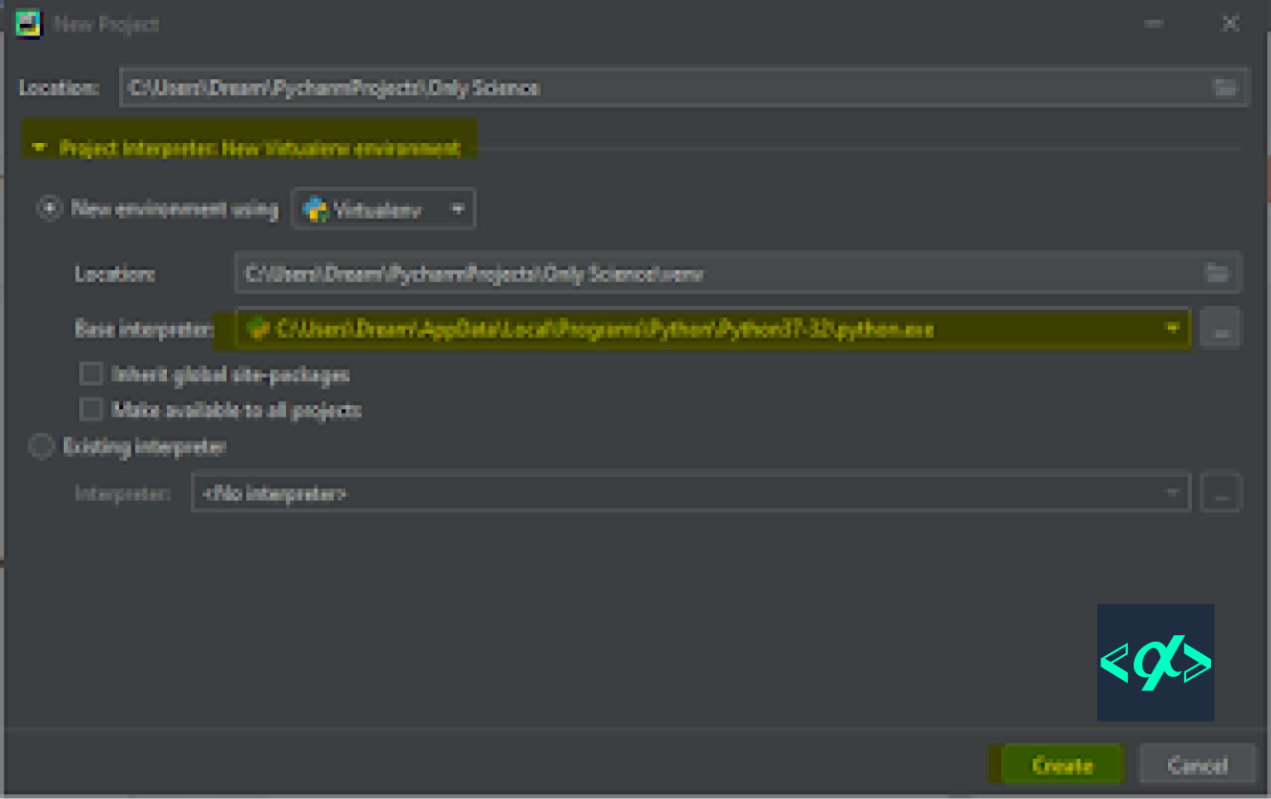This screenshot has height=799, width=1271.
Task: Select the 'New environment using' radio button
Action: [49, 208]
